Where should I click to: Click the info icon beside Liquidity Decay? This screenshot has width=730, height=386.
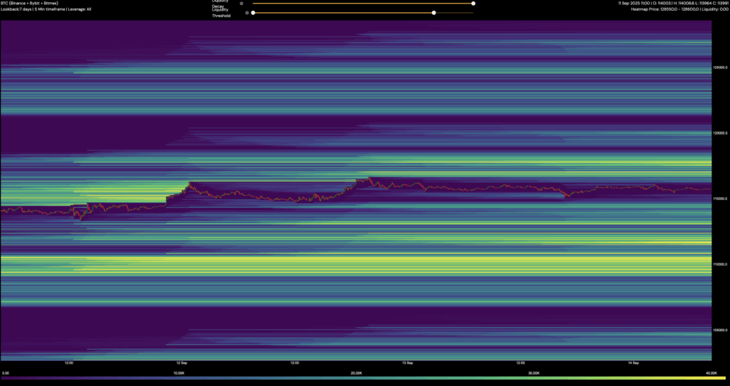[242, 4]
